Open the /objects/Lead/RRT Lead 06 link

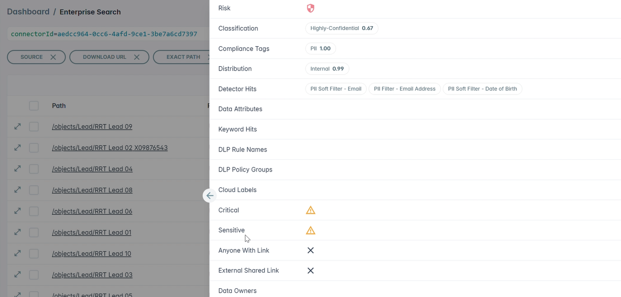pyautogui.click(x=92, y=211)
